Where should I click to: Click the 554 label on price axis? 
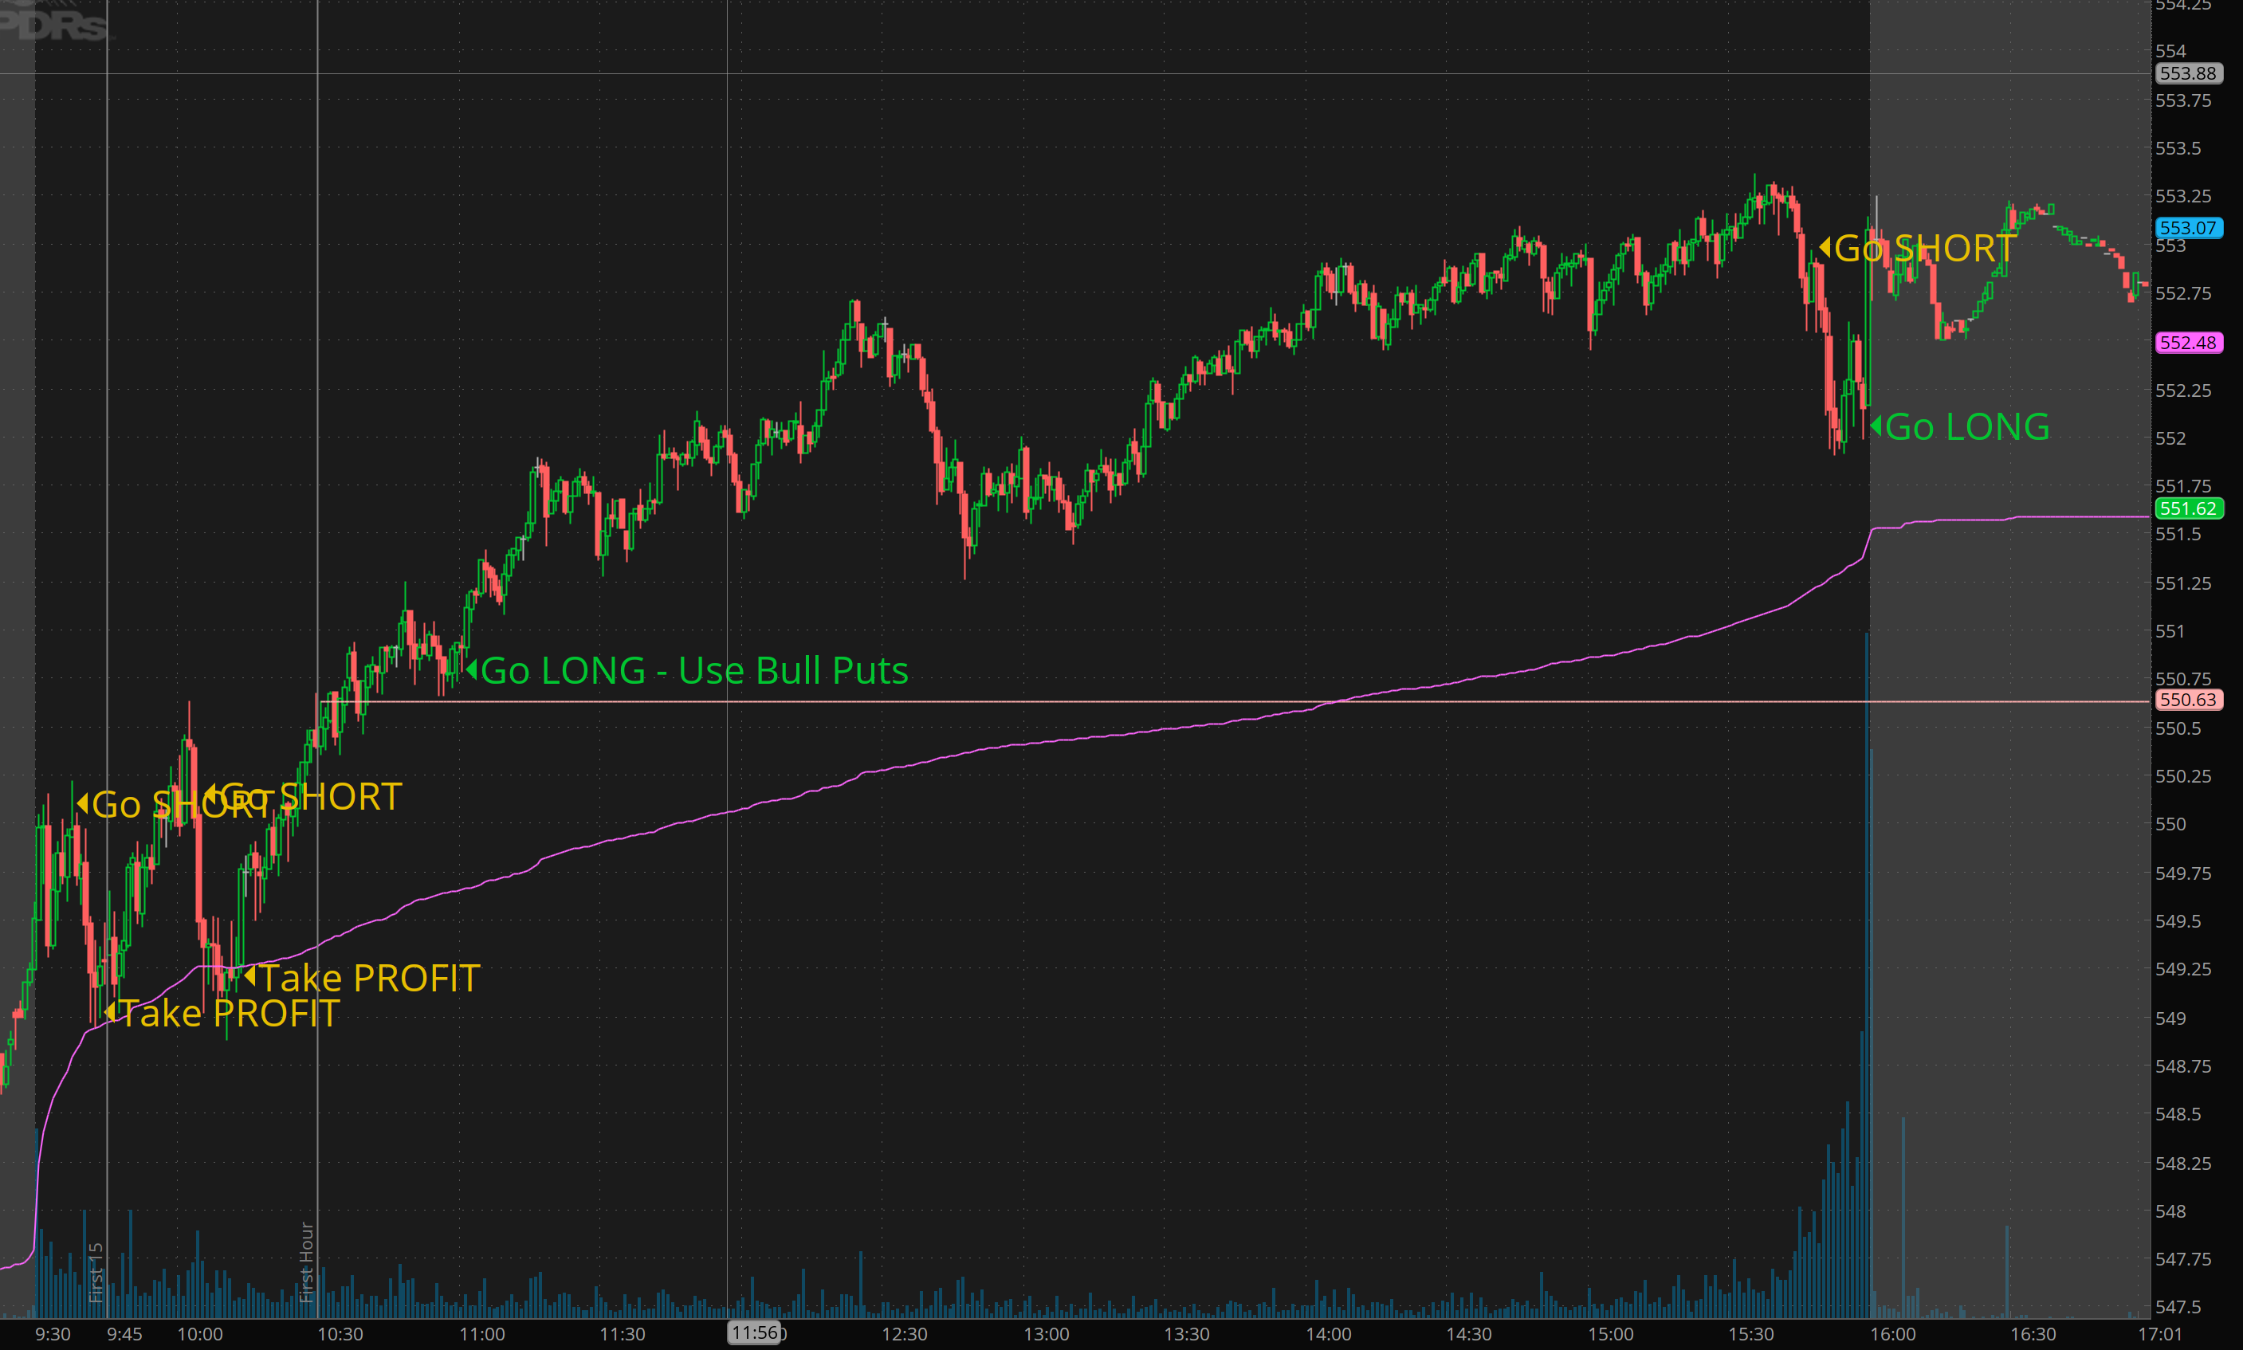(2170, 51)
